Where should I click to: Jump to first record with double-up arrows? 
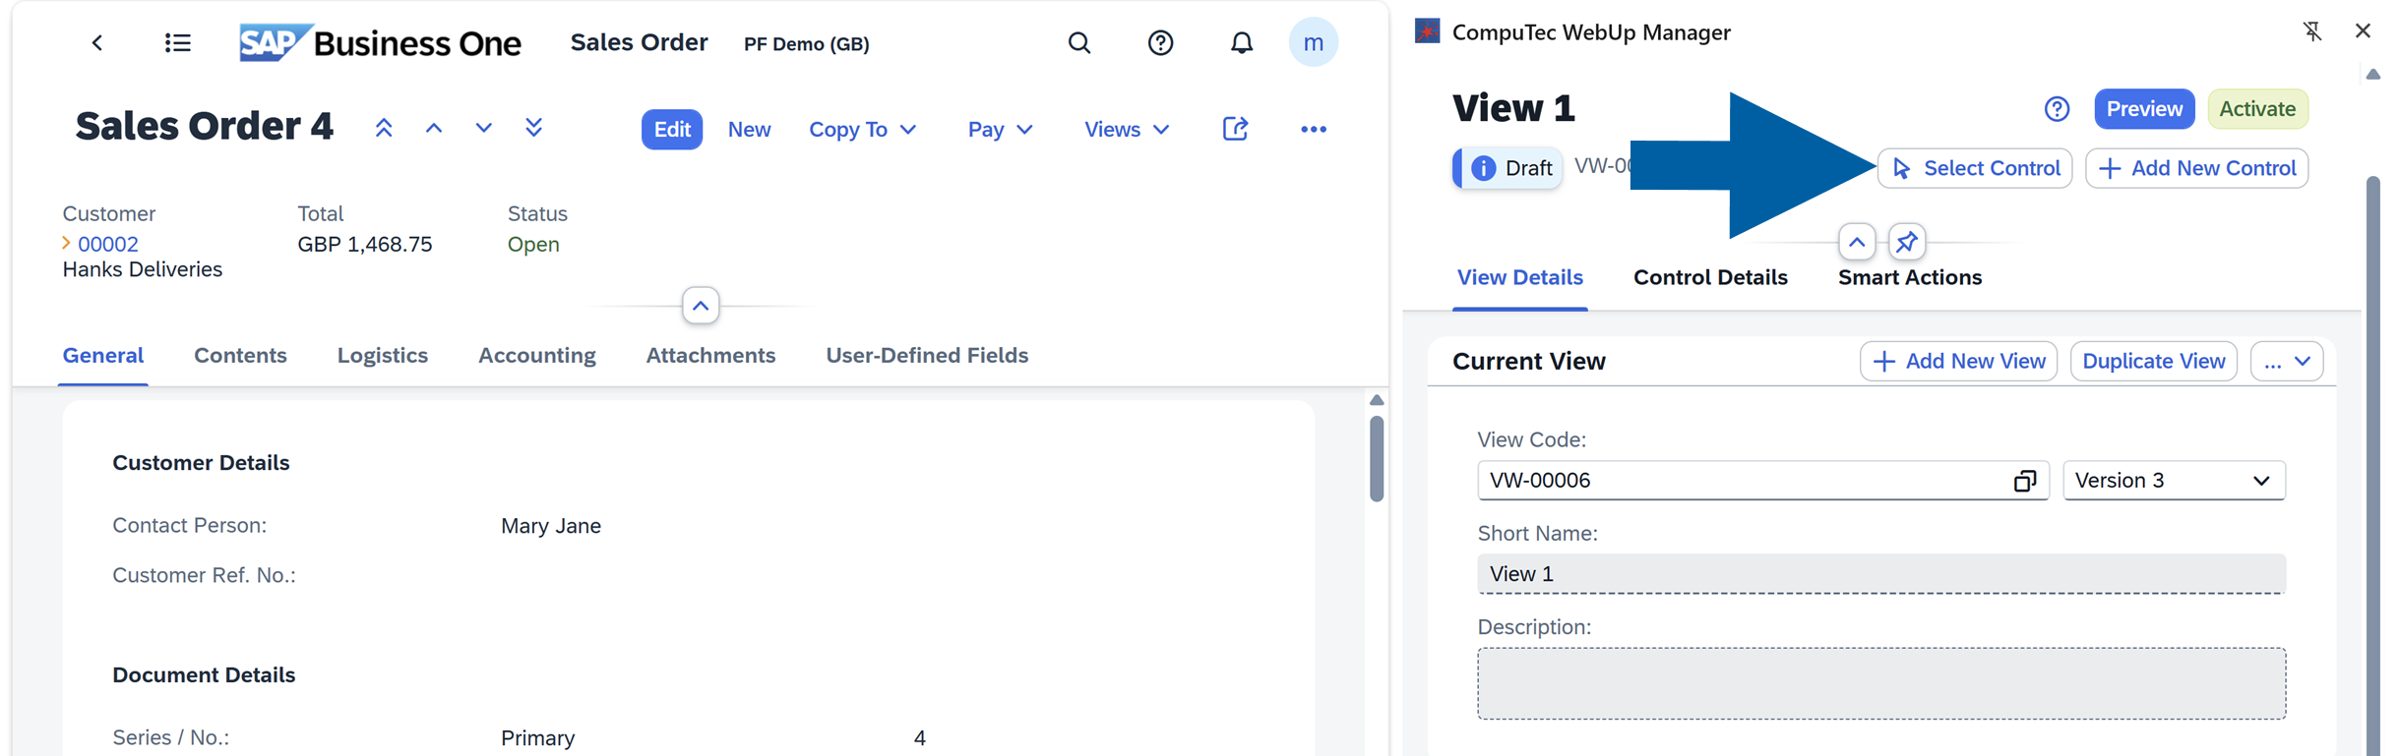point(384,128)
